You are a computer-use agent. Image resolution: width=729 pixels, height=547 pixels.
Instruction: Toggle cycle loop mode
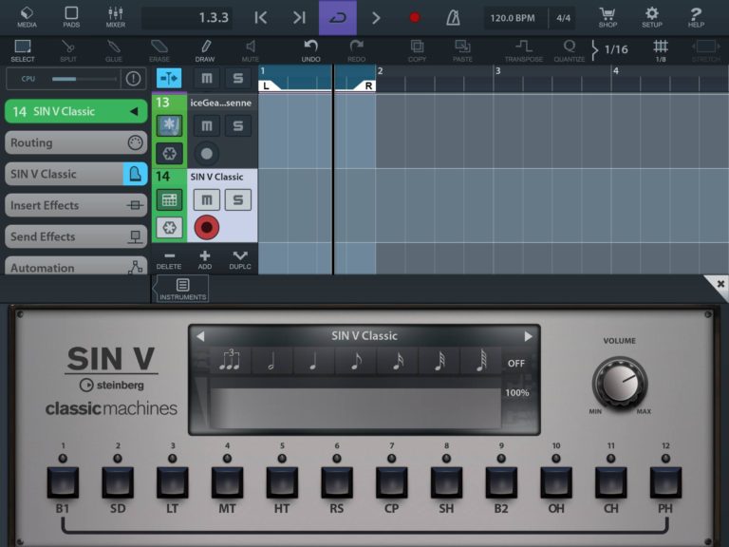338,18
